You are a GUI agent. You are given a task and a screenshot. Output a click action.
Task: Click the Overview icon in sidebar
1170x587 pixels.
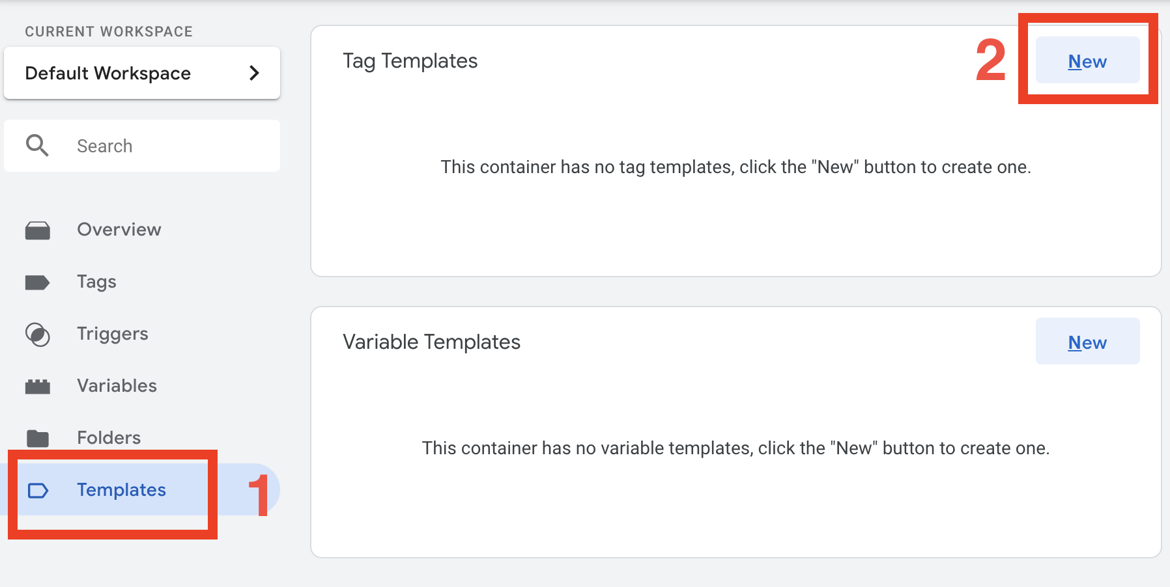click(x=38, y=230)
